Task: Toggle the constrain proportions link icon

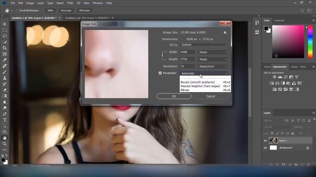Action: (x=162, y=56)
